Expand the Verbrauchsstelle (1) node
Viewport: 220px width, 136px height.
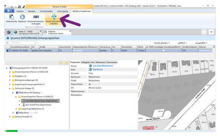pyautogui.click(x=10, y=117)
